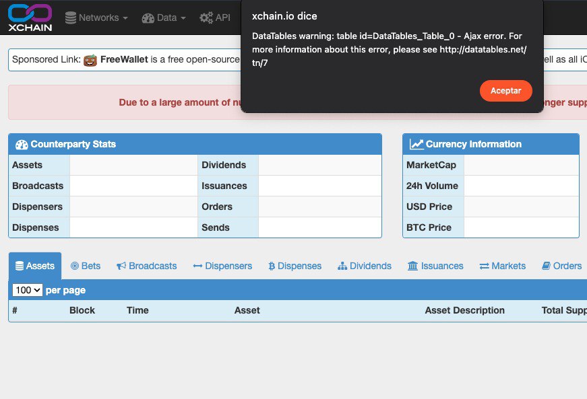Switch to the Orders tab

[x=562, y=266]
